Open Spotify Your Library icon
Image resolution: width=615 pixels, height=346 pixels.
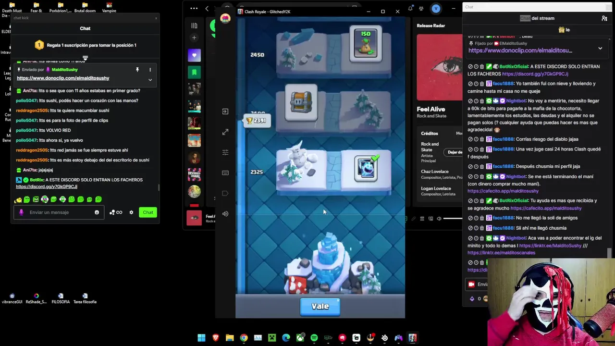point(194,25)
